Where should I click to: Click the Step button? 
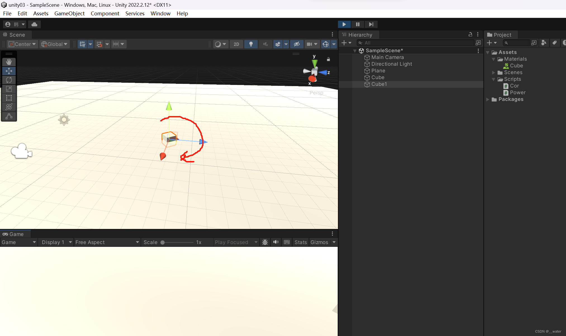(x=371, y=24)
